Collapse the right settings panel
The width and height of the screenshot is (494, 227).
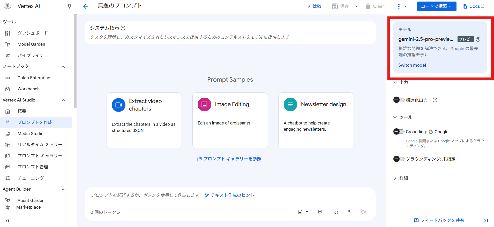pyautogui.click(x=486, y=220)
